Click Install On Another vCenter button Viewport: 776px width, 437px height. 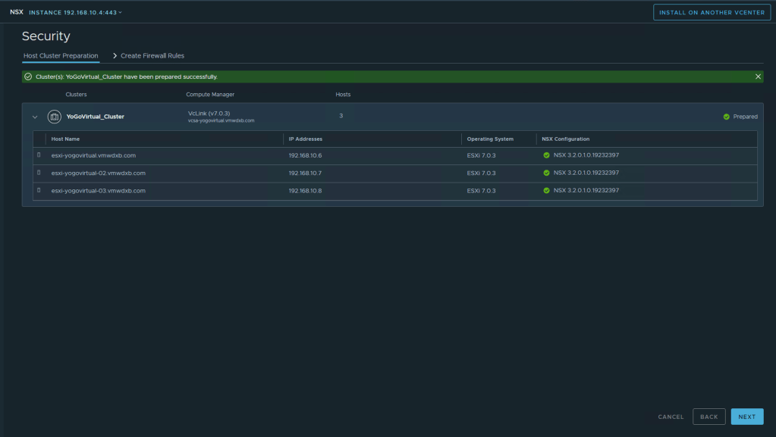coord(712,12)
